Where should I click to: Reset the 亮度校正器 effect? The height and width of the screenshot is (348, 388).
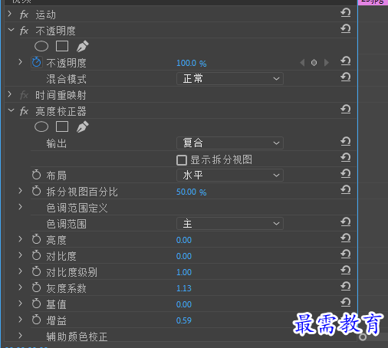click(x=346, y=110)
